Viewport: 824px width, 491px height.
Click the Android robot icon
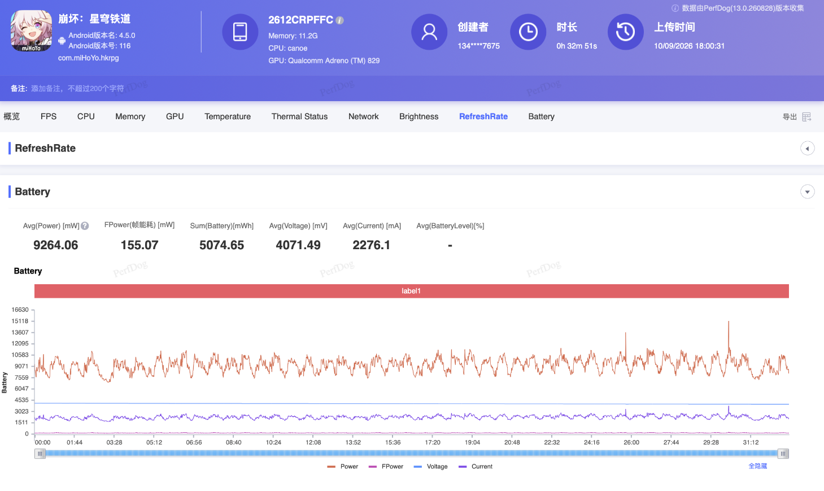coord(62,41)
